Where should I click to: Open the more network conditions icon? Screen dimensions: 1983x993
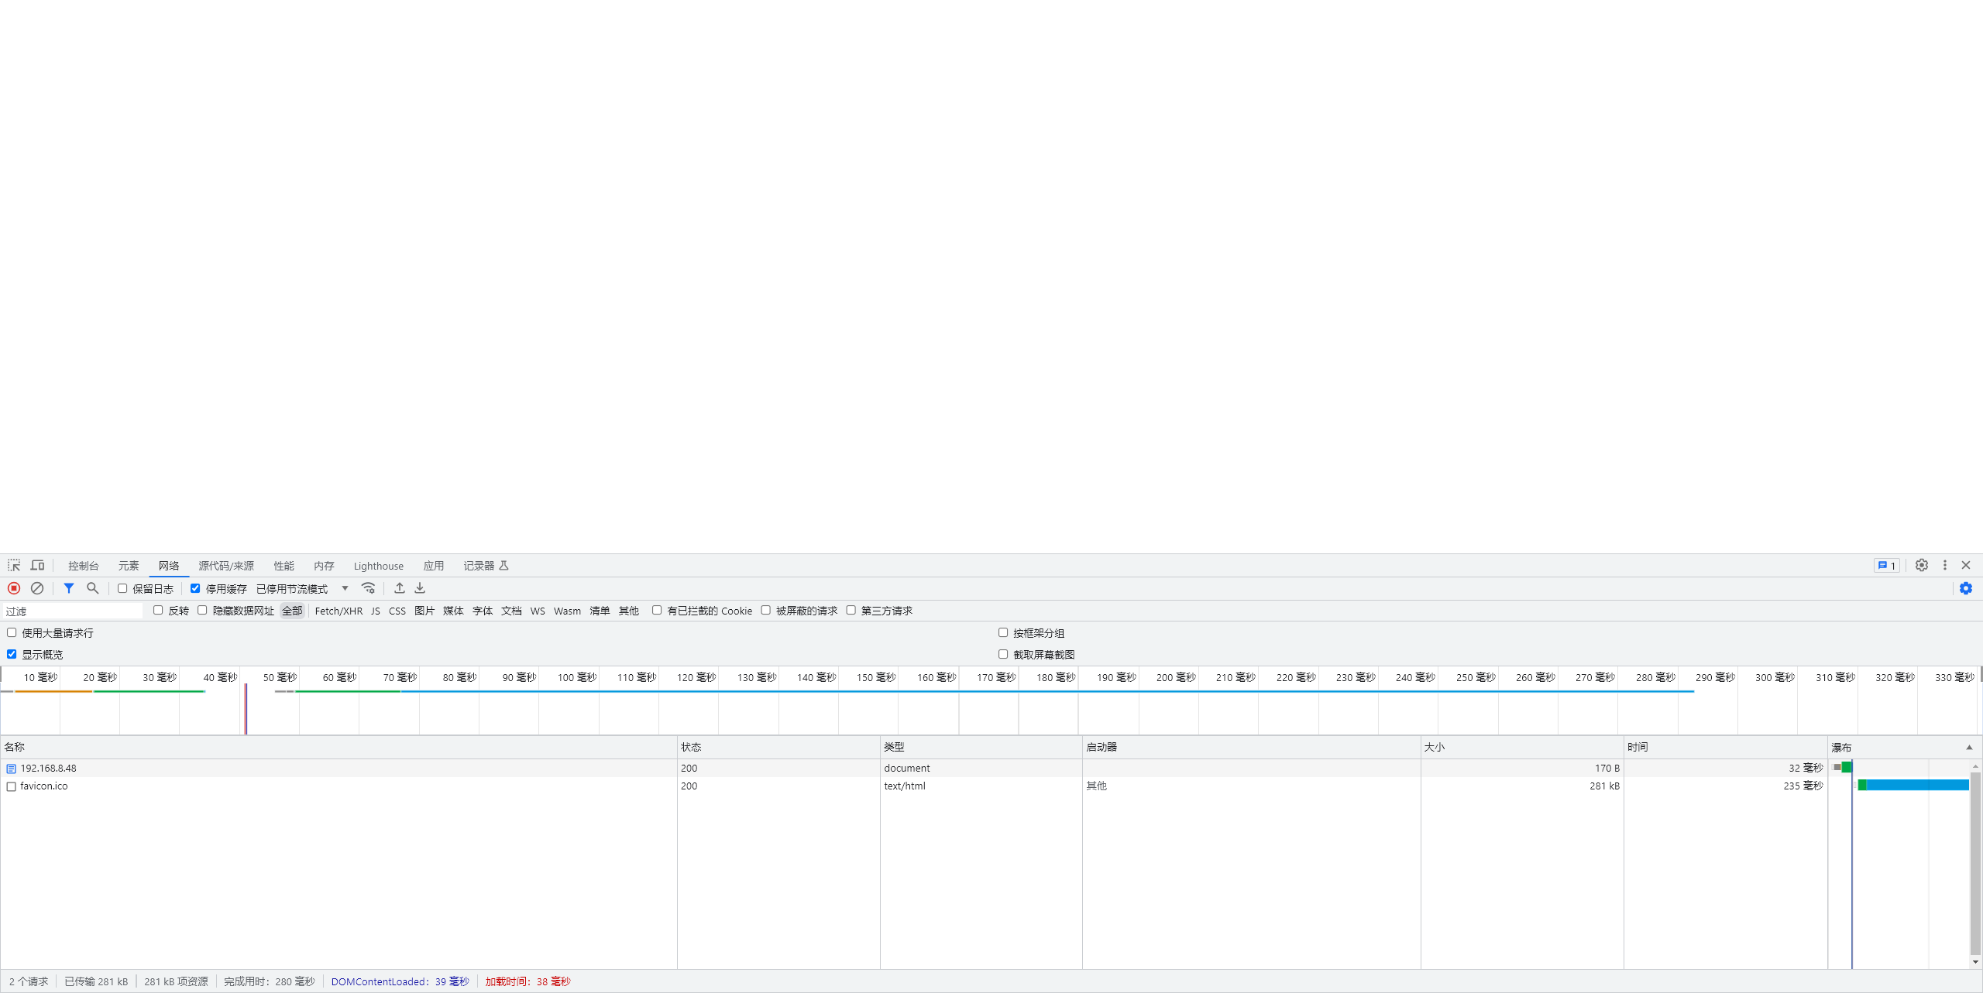coord(368,588)
